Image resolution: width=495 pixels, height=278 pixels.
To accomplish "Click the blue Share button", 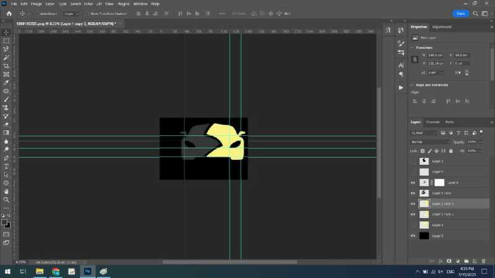I will tap(460, 14).
